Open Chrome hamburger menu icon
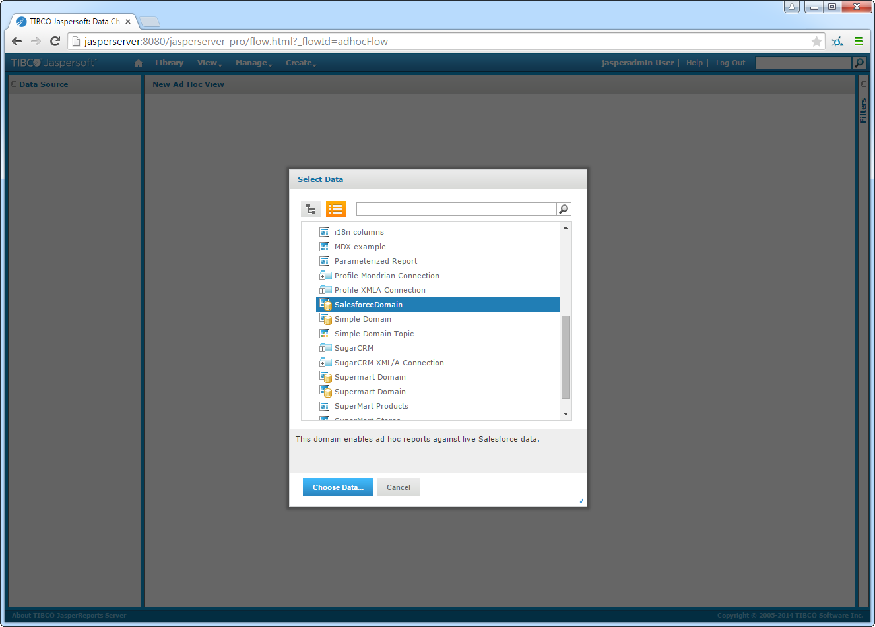Image resolution: width=875 pixels, height=627 pixels. (x=859, y=42)
